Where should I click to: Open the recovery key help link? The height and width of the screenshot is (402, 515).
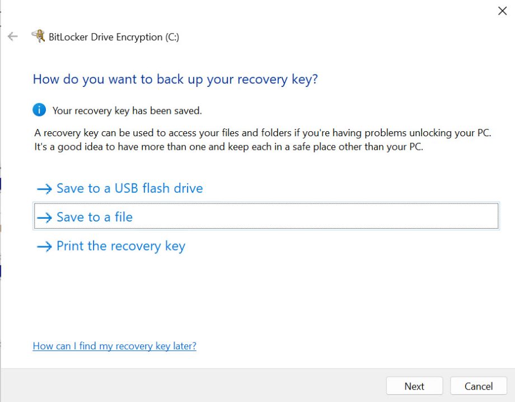tap(114, 346)
